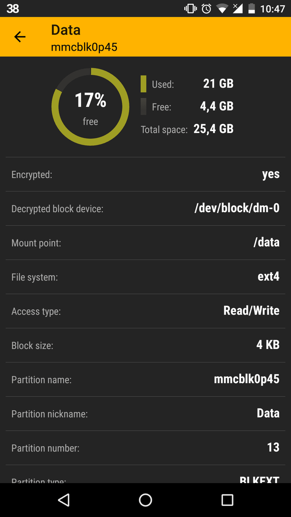Tap the Partition nickname Data row
Viewport: 291px width, 517px height.
coord(145,414)
